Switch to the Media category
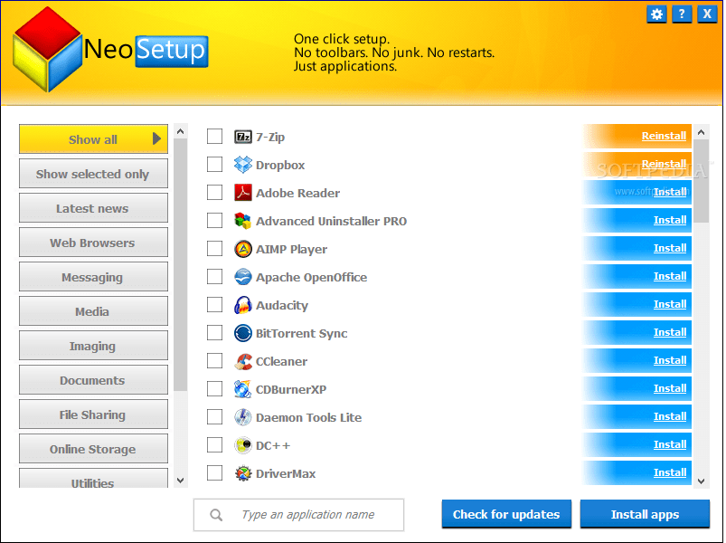726x543 pixels. 93,310
